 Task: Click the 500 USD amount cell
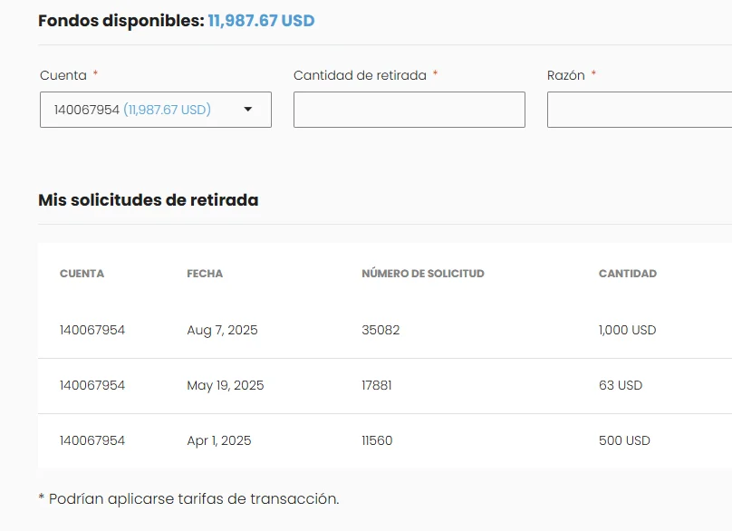(x=624, y=440)
